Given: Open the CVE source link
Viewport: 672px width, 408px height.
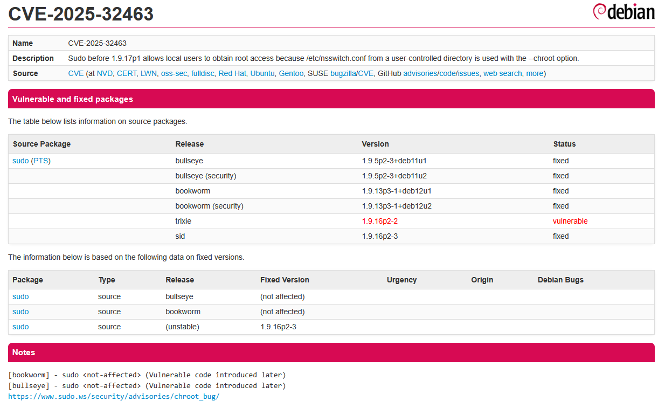Looking at the screenshot, I should [x=75, y=73].
